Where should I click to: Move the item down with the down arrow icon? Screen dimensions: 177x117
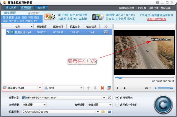[x=95, y=88]
